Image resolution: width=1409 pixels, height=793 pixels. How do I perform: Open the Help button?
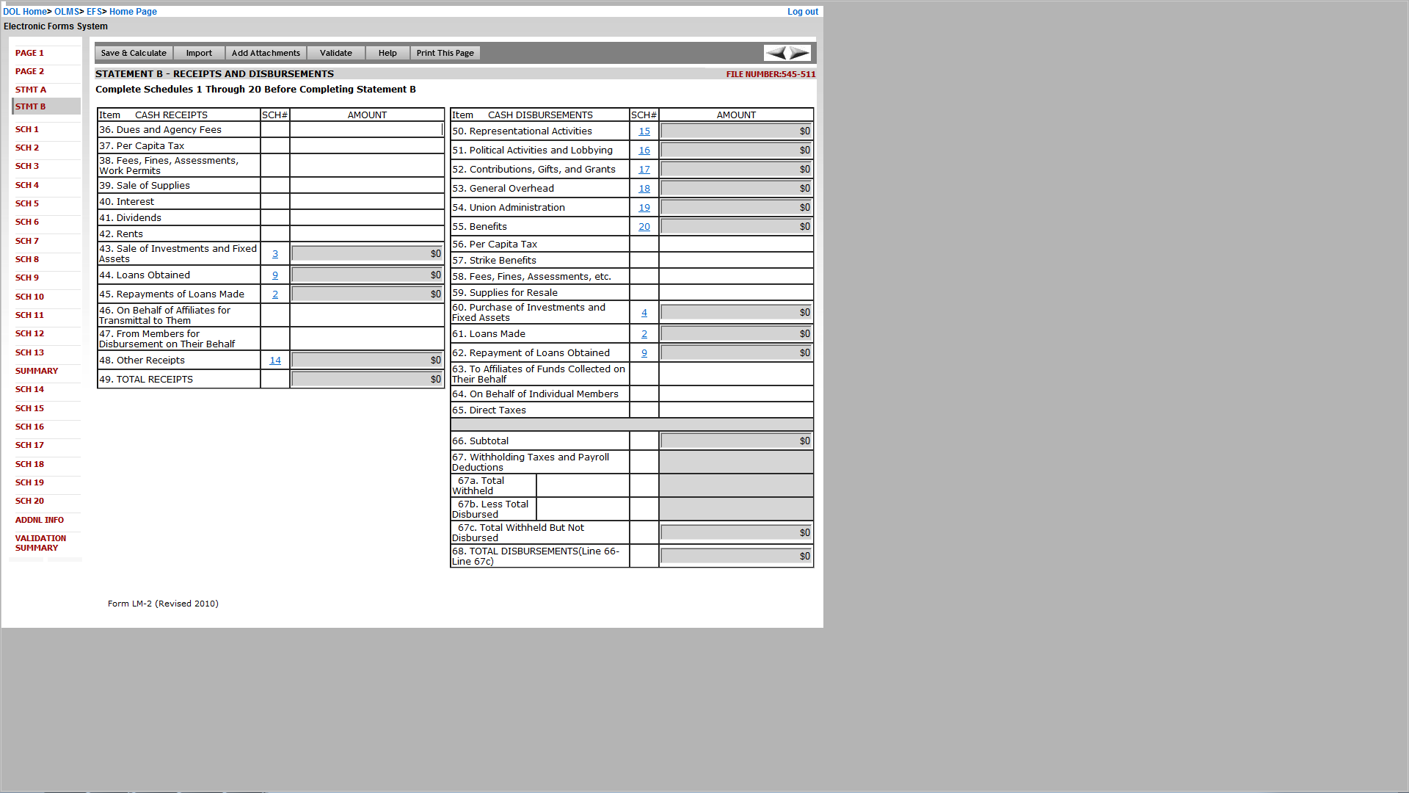click(387, 53)
